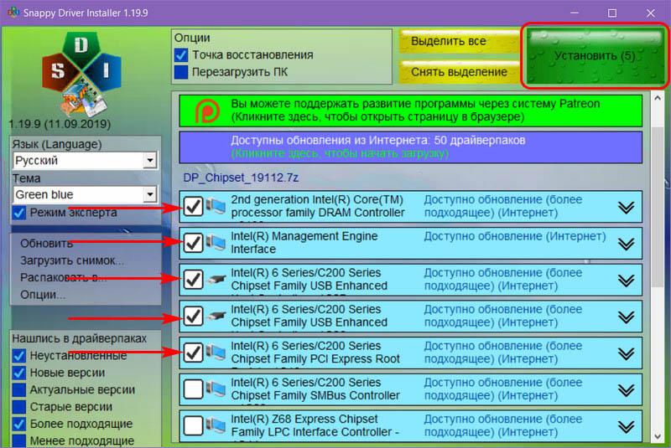
Task: Toggle the Более подходящие filter checkbox
Action: [x=19, y=424]
